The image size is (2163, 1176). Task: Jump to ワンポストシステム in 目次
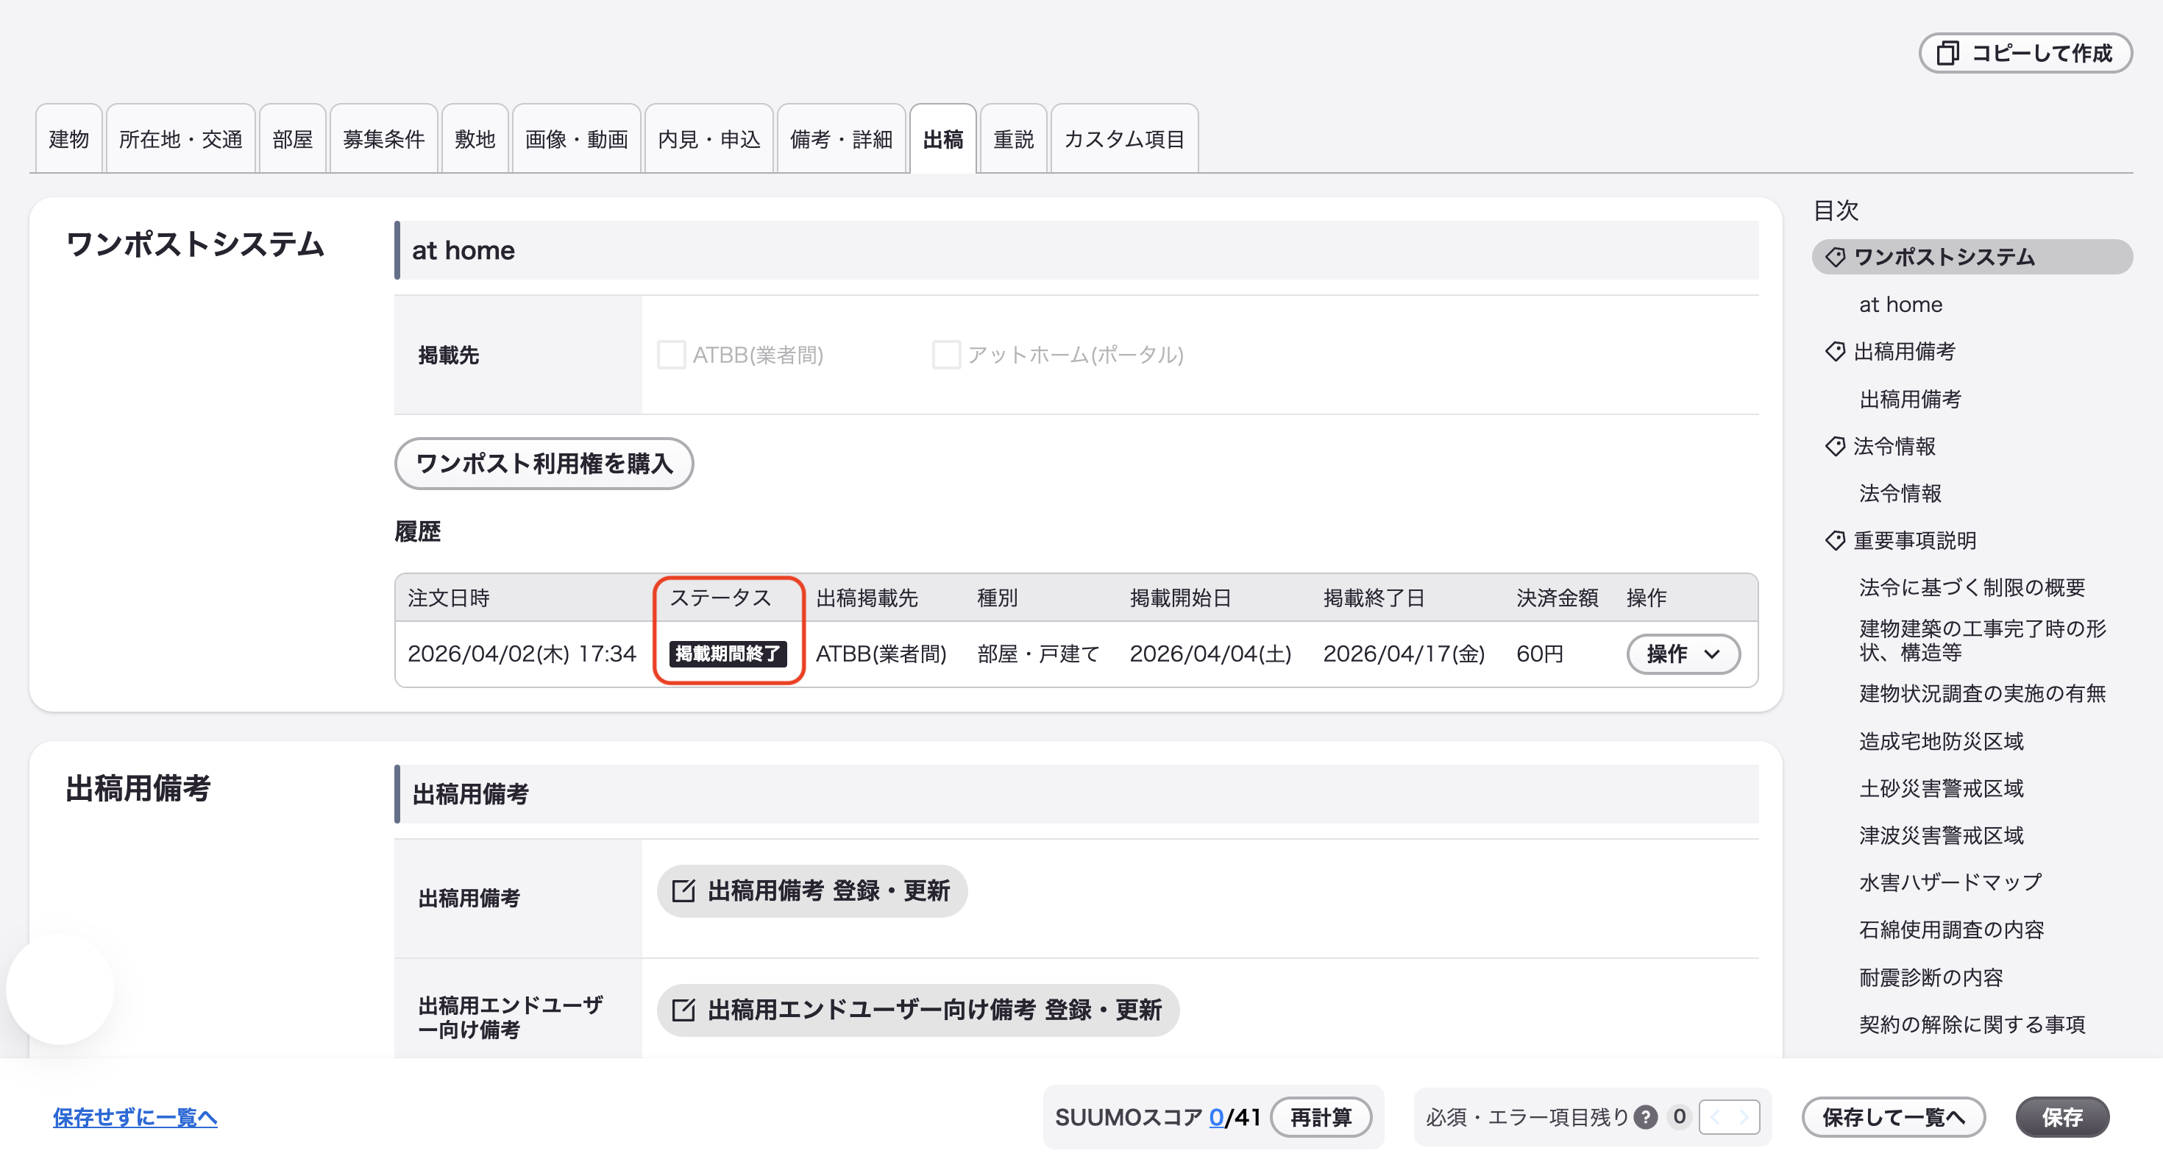[x=1972, y=257]
